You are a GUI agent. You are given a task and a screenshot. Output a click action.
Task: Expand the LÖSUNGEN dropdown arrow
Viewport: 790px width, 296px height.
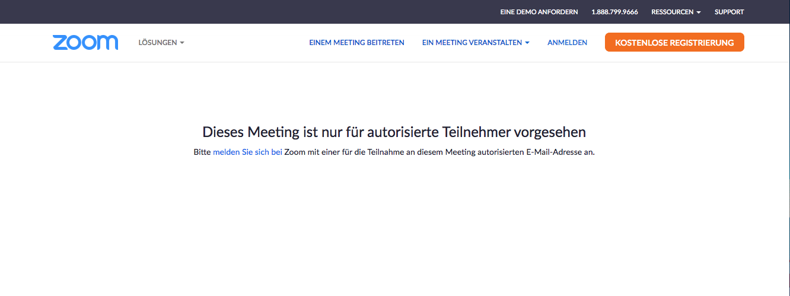tap(182, 43)
